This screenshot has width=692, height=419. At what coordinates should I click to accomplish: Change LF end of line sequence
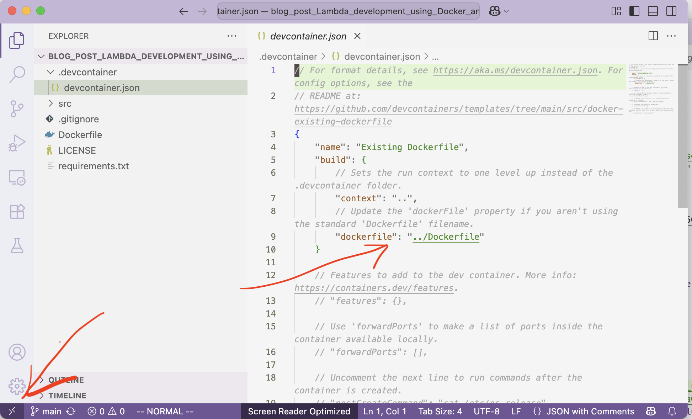516,412
